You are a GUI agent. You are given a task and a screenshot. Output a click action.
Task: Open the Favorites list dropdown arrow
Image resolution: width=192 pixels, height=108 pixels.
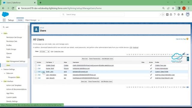pos(163,14)
